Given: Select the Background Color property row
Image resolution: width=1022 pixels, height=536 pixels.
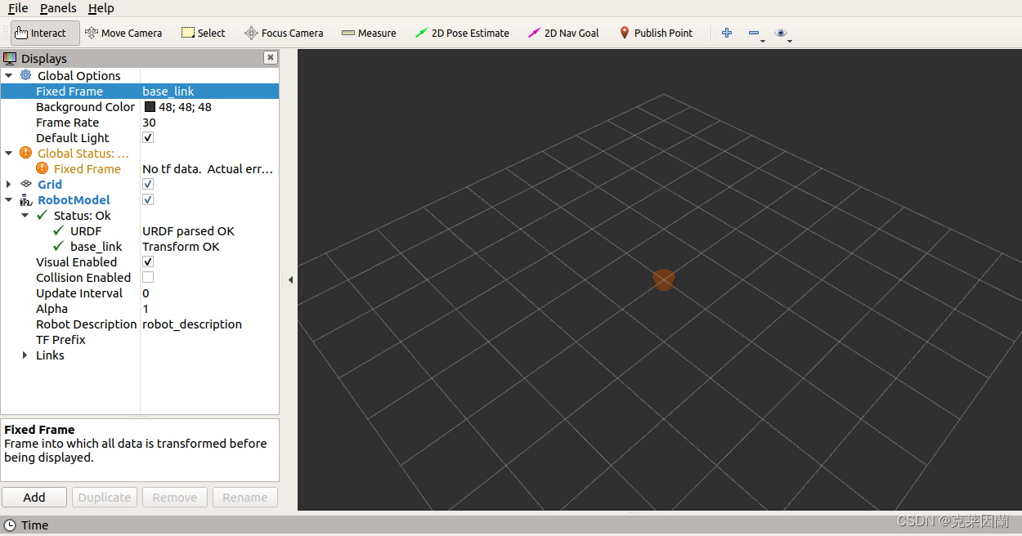Looking at the screenshot, I should [x=140, y=106].
